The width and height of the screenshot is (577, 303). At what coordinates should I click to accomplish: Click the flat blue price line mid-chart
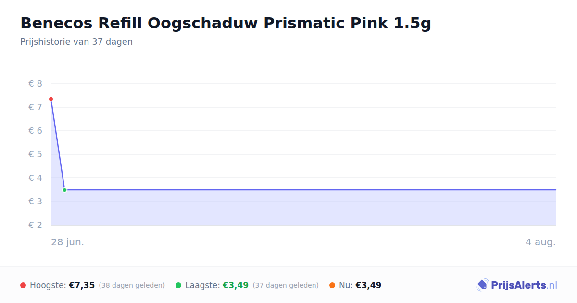310,190
